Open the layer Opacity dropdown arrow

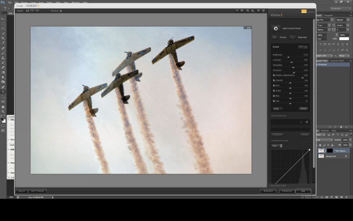[x=350, y=140]
